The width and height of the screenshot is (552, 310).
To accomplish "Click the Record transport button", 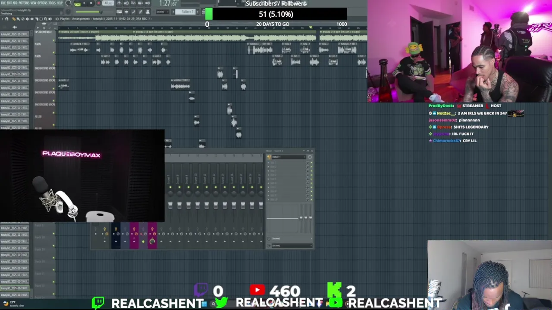I will (98, 3).
